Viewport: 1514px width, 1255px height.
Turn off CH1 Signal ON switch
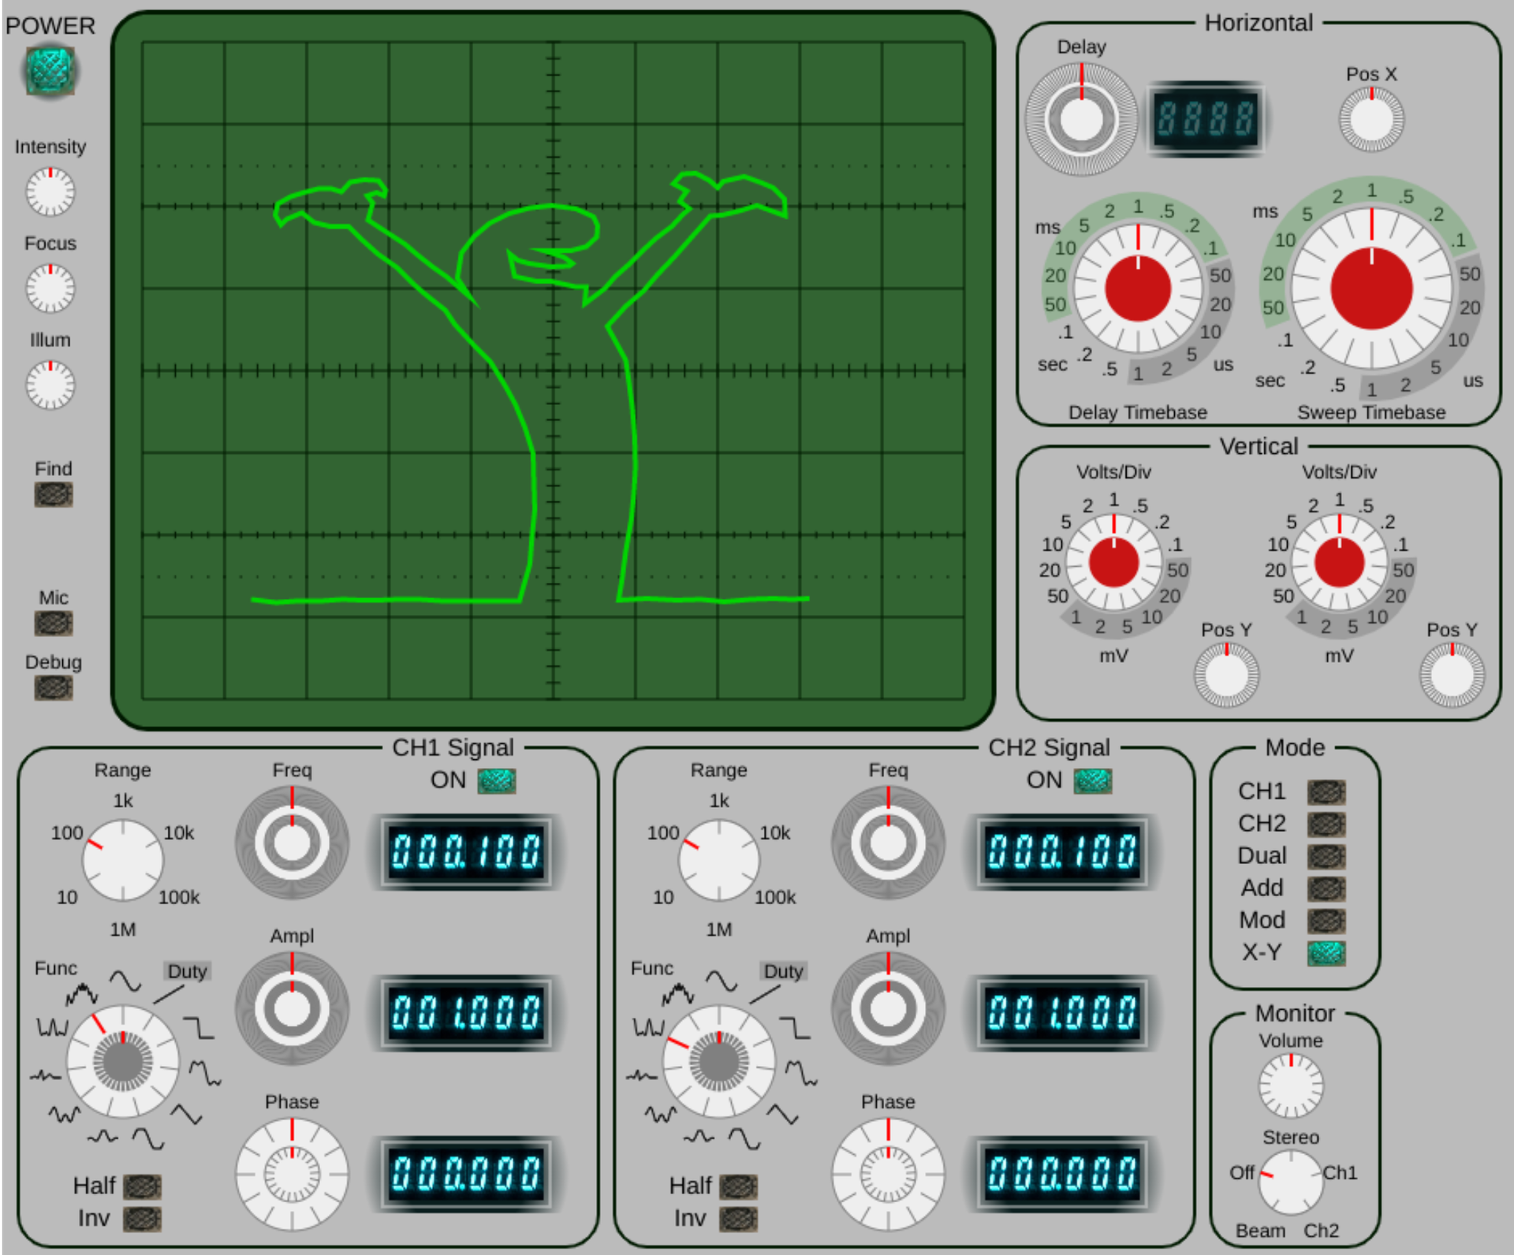[x=496, y=780]
